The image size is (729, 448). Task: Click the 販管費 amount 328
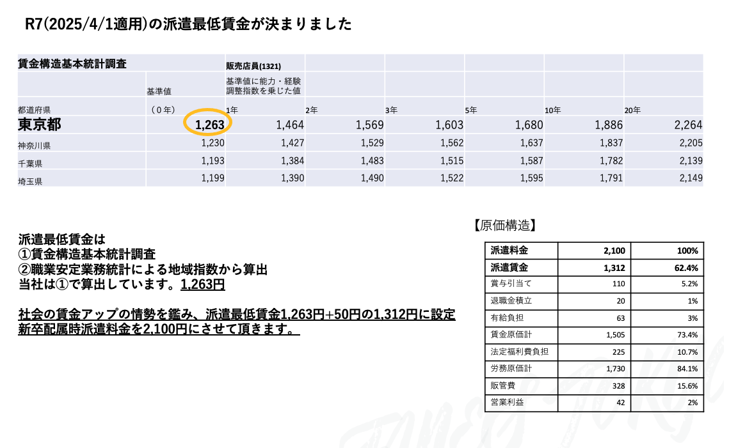coord(619,386)
